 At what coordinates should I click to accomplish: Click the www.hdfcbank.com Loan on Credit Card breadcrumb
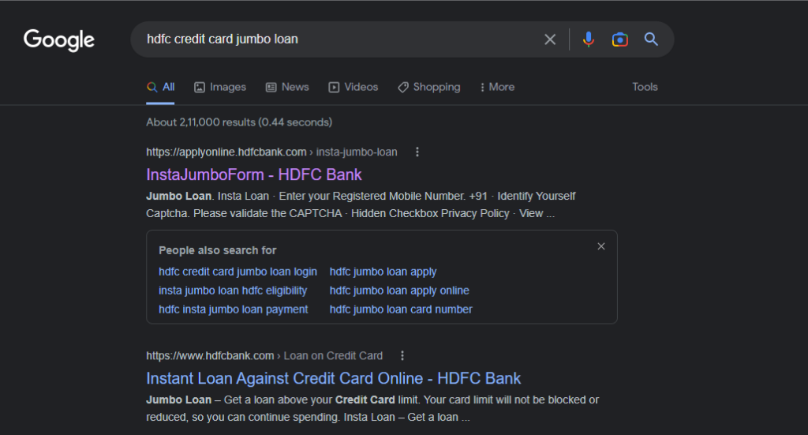(x=264, y=355)
